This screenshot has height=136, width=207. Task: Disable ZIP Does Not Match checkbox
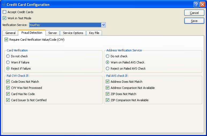108,94
